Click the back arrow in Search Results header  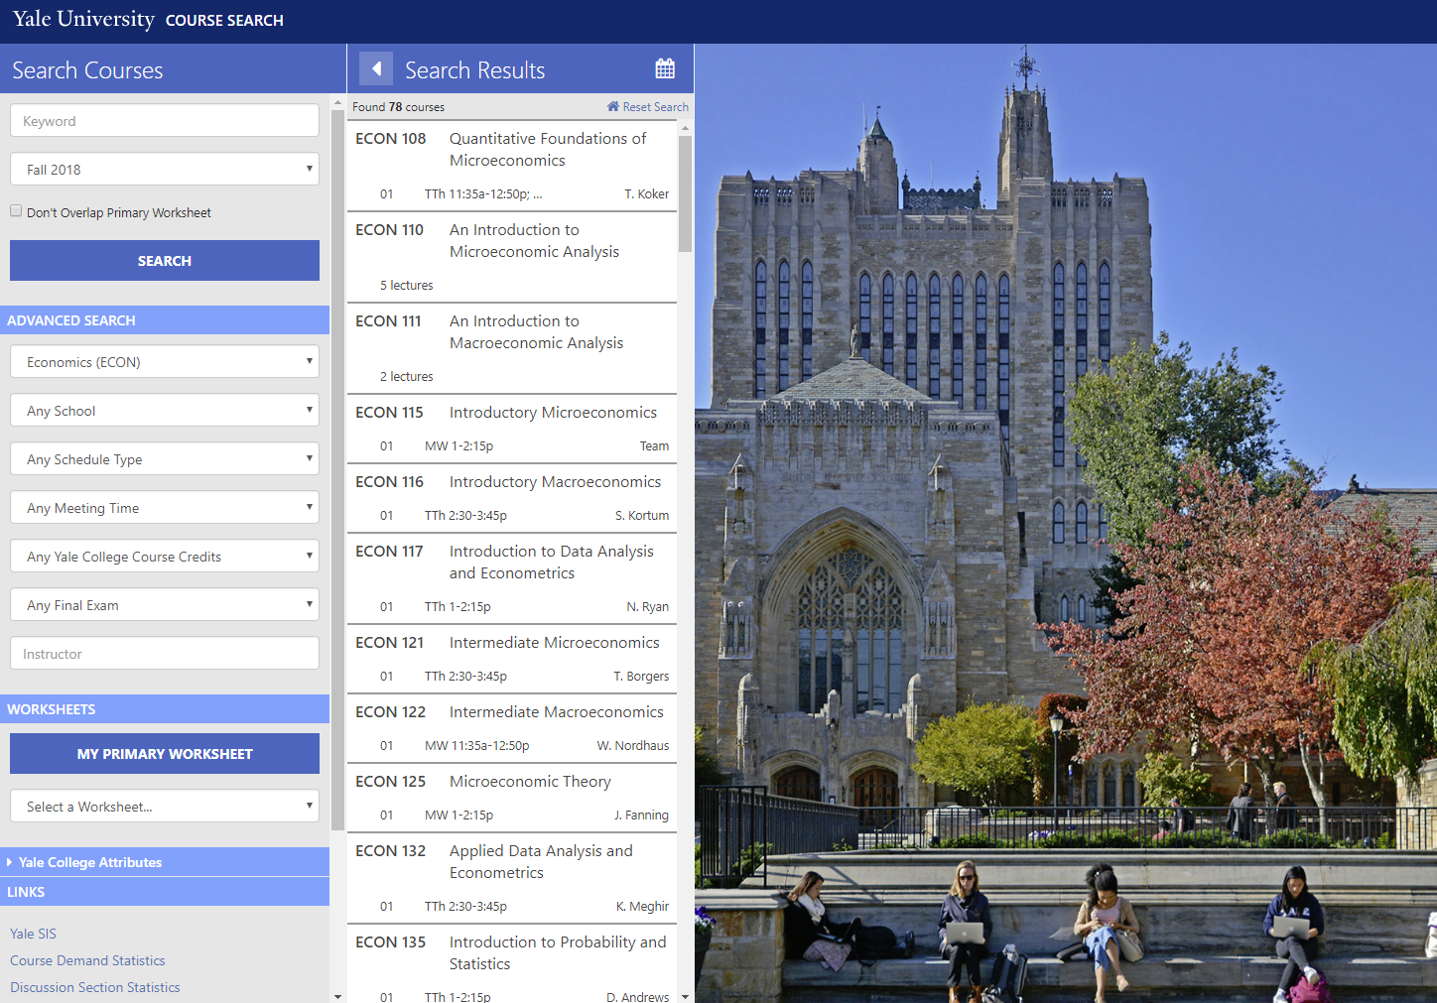[376, 68]
